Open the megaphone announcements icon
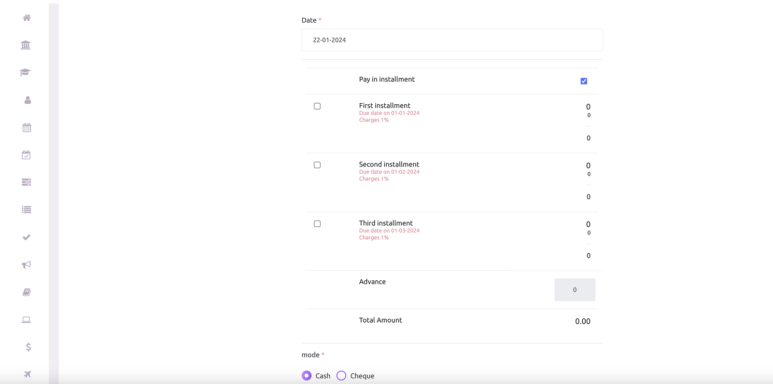 (27, 264)
